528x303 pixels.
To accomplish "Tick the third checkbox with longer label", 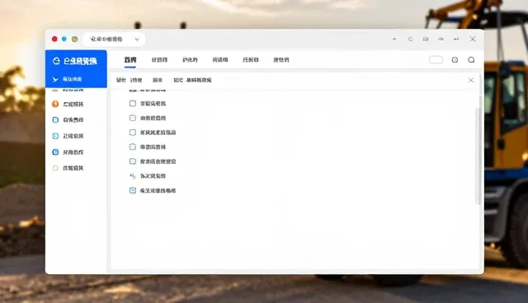I will [133, 133].
